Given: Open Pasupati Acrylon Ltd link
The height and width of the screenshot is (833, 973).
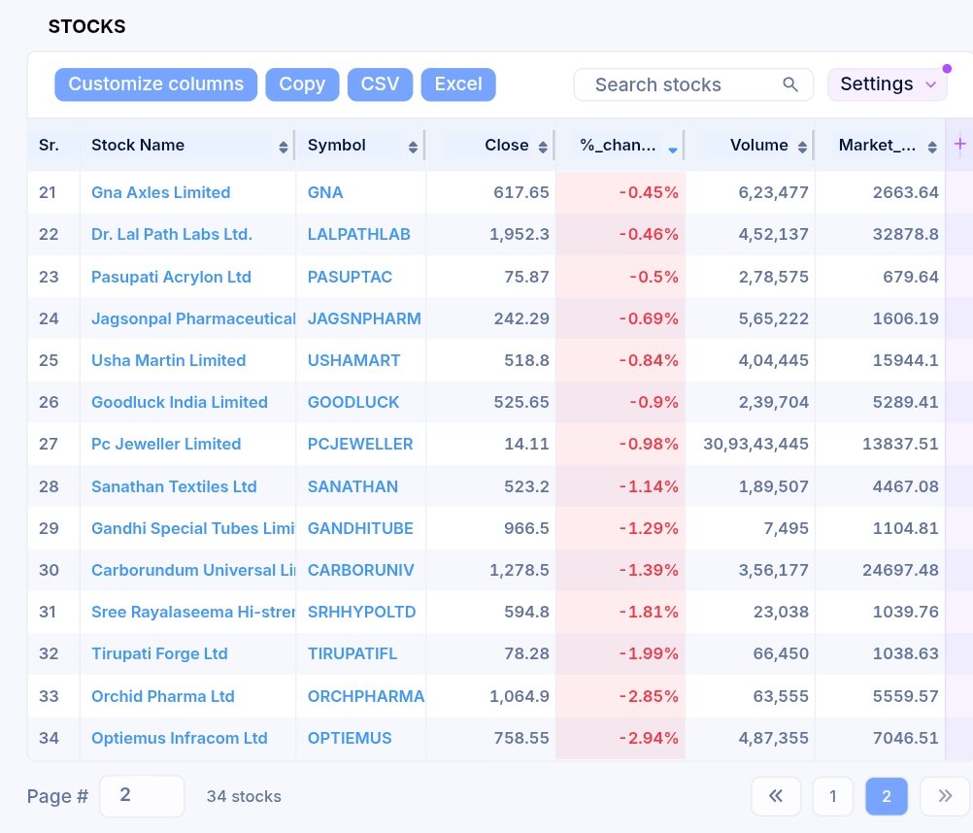Looking at the screenshot, I should click(171, 277).
